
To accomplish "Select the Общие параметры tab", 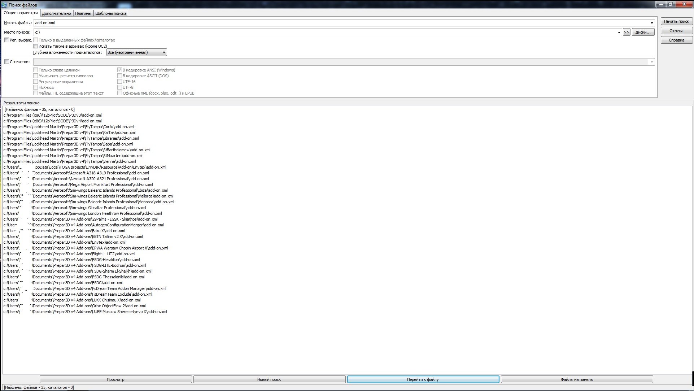I will [21, 13].
